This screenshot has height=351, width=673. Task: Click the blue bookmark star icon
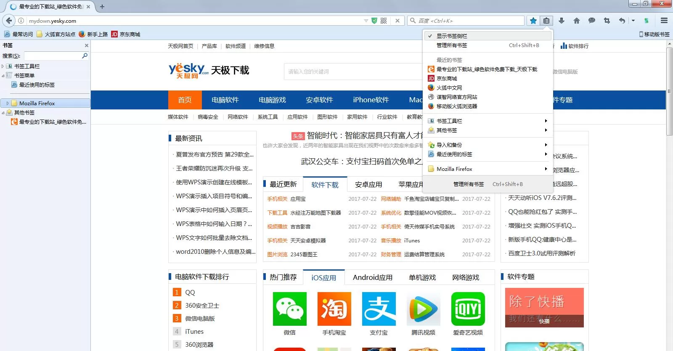click(533, 21)
